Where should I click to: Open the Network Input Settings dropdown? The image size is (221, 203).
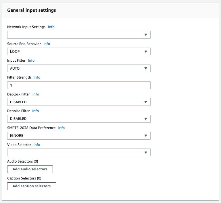79,35
